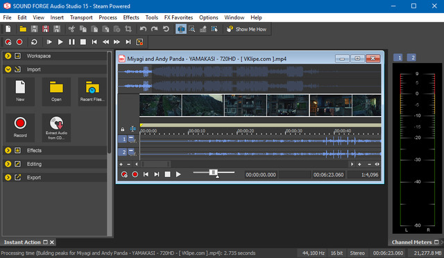Click Fast Forward in the main transport bar

(117, 42)
